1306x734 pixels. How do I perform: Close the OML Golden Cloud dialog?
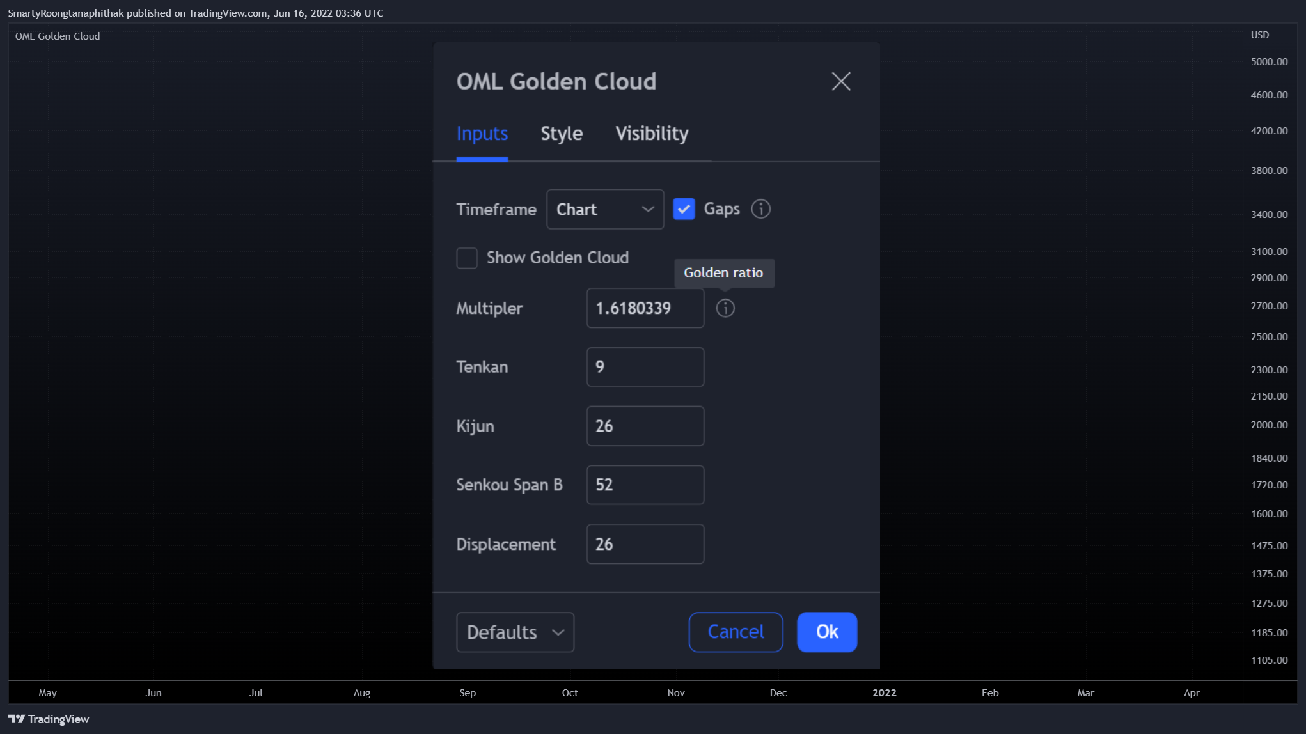pyautogui.click(x=841, y=81)
